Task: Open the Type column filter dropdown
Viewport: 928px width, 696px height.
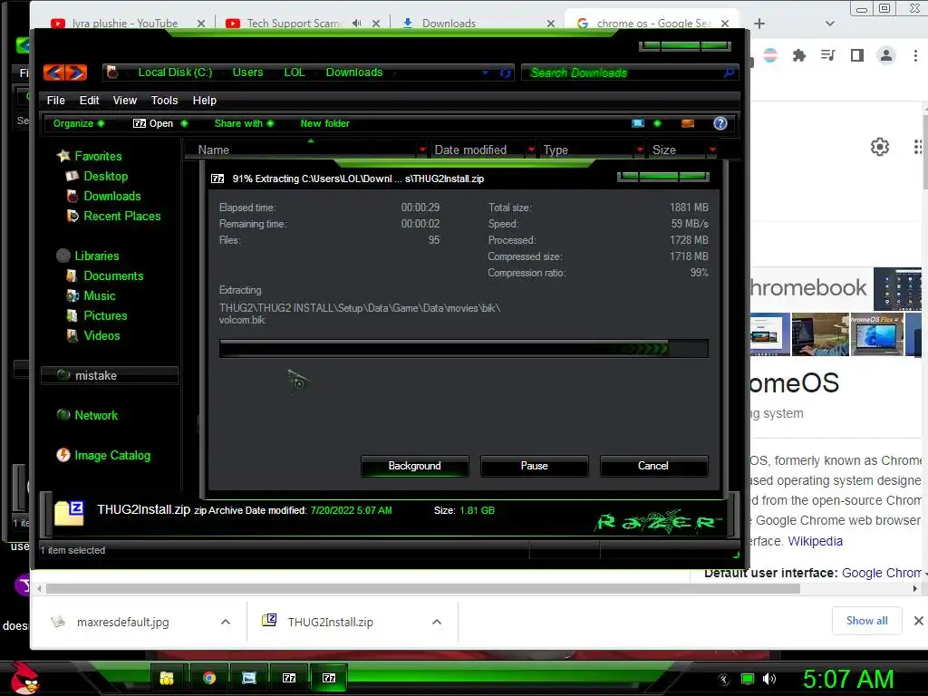Action: [639, 150]
